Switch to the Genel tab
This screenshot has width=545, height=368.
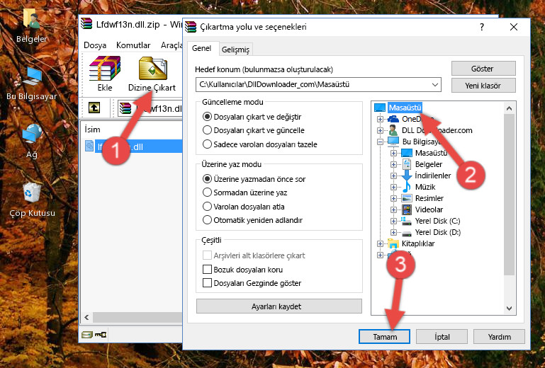coord(201,49)
